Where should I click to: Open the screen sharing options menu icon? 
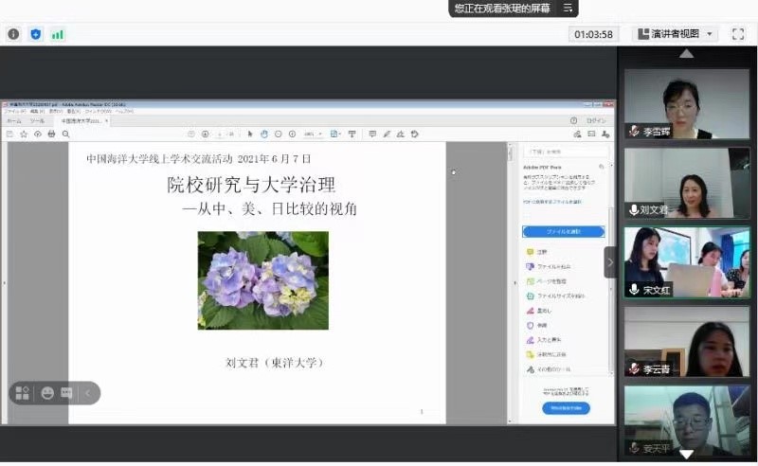(x=568, y=8)
